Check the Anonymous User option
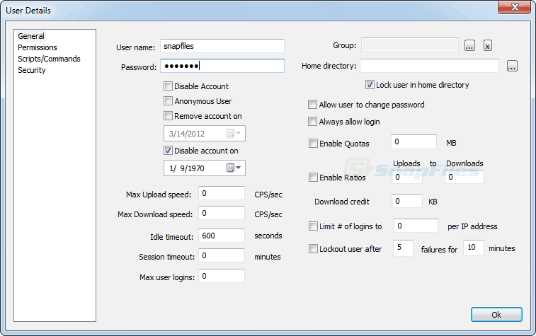 point(168,101)
